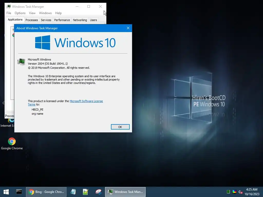Select the Google Chrome desktop icon
Screen dimensions: 263x197
[12, 144]
